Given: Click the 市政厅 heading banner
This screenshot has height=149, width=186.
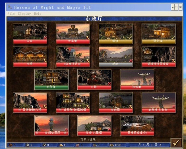Looking at the screenshot, I should [x=94, y=19].
